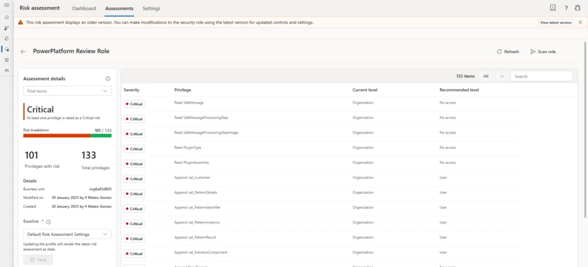The image size is (588, 267).
Task: Dismiss the older version warning banner
Action: [x=580, y=22]
